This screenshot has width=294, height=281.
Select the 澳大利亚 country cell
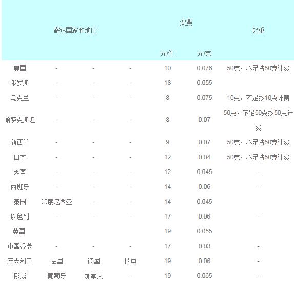point(19,261)
